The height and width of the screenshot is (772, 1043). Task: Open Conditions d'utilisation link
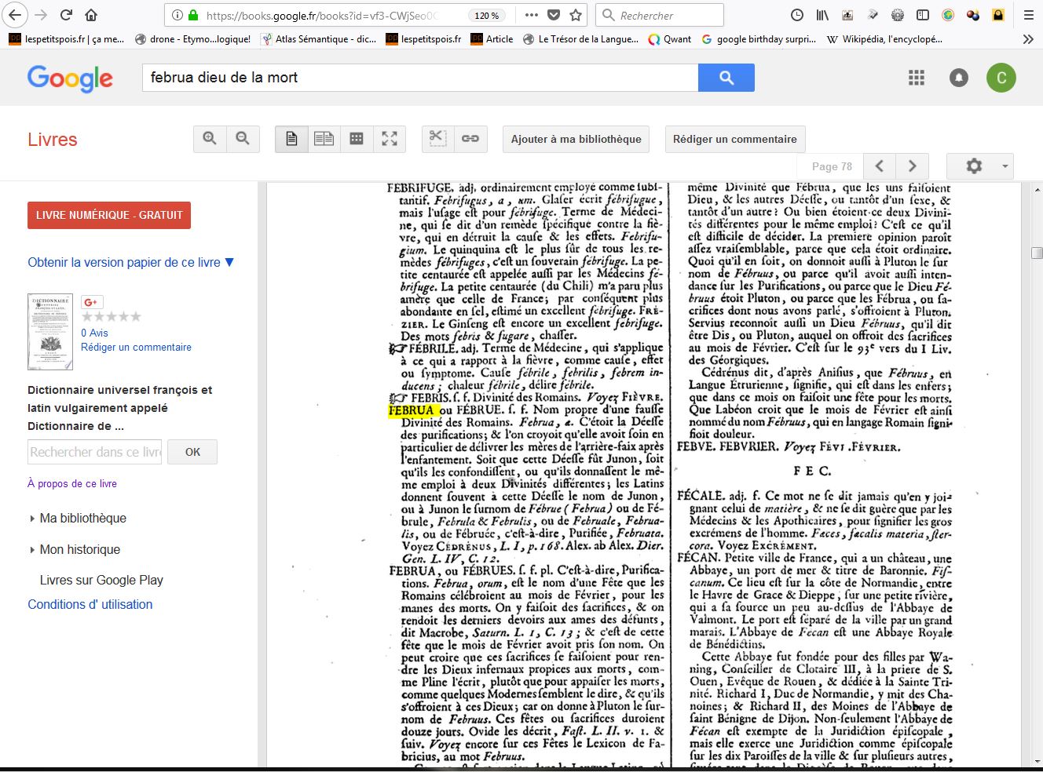click(x=90, y=604)
